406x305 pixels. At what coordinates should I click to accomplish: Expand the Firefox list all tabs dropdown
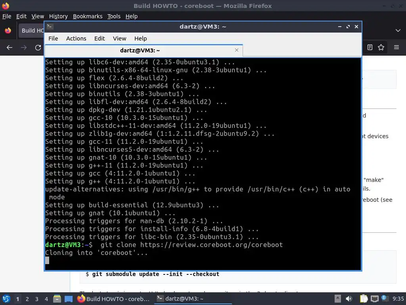coord(398,31)
